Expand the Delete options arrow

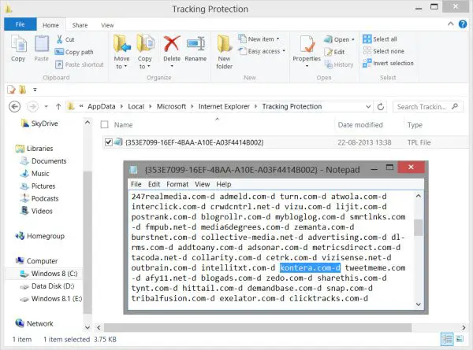click(172, 66)
